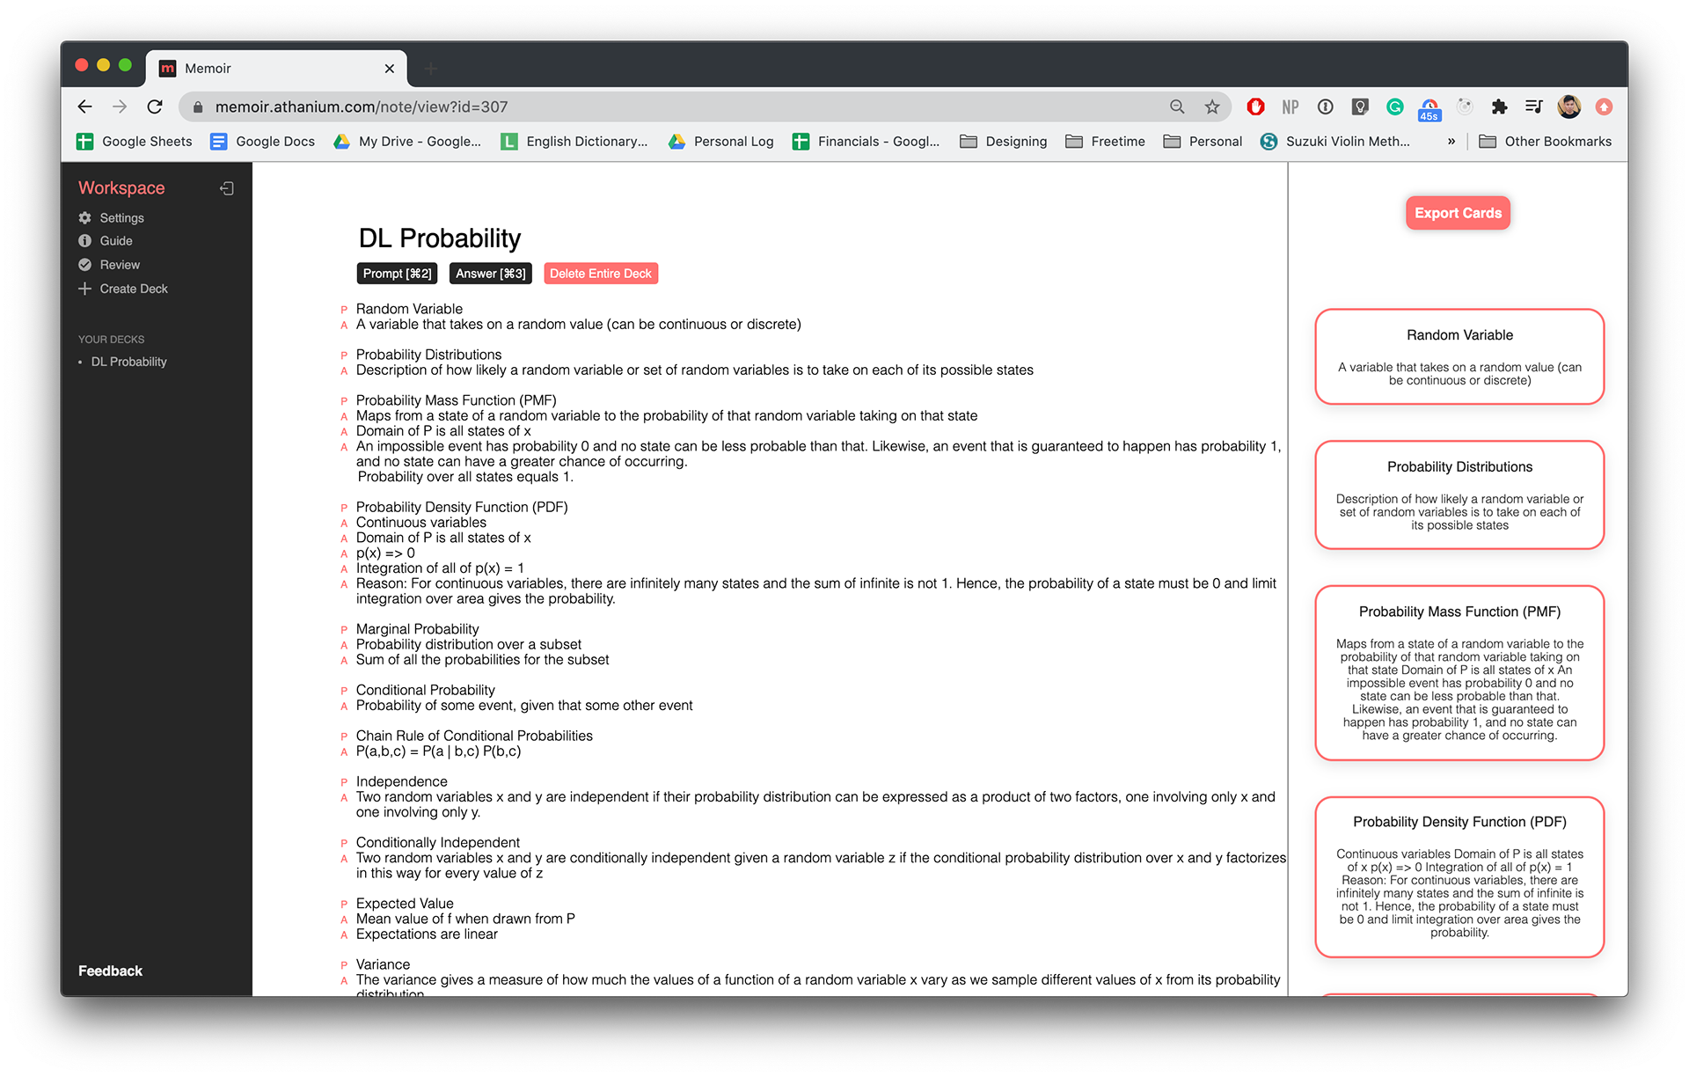The width and height of the screenshot is (1689, 1077).
Task: Open the Personal bookmarks folder
Action: [x=1203, y=142]
